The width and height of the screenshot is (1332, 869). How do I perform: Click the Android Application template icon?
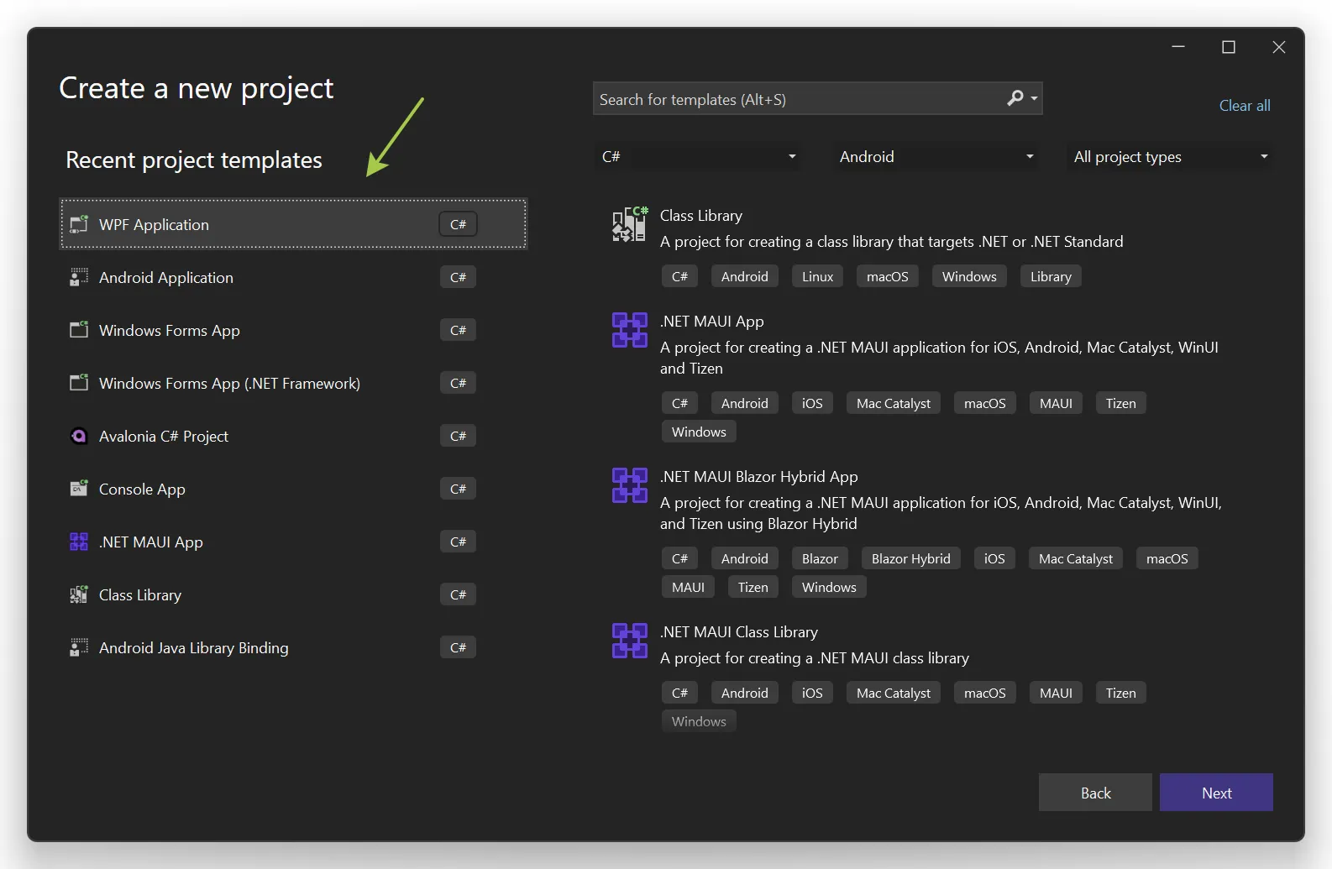(79, 277)
